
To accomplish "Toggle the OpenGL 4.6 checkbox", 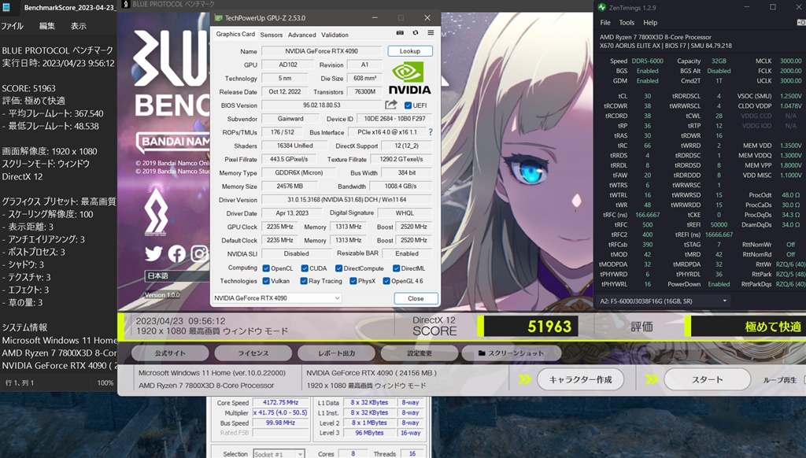I will coord(386,281).
